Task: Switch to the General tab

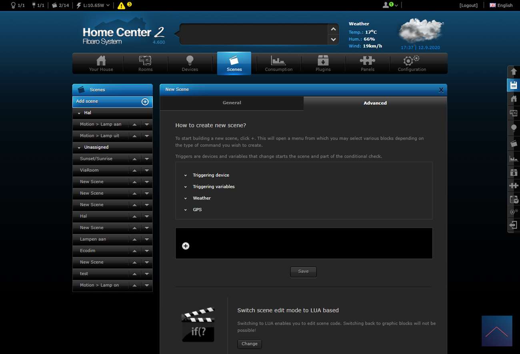Action: [232, 103]
